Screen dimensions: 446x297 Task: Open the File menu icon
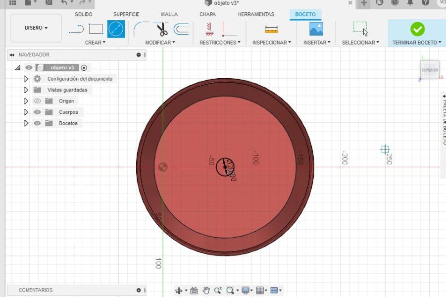click(28, 2)
